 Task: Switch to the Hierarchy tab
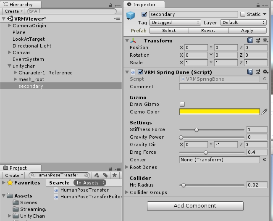tap(21, 5)
